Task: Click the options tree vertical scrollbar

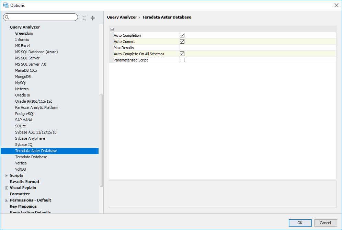Action: point(101,137)
